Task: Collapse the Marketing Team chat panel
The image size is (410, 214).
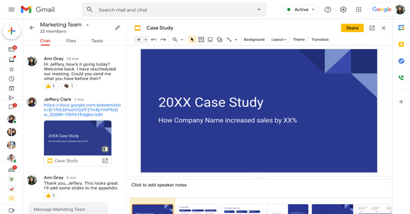Action: (118, 27)
